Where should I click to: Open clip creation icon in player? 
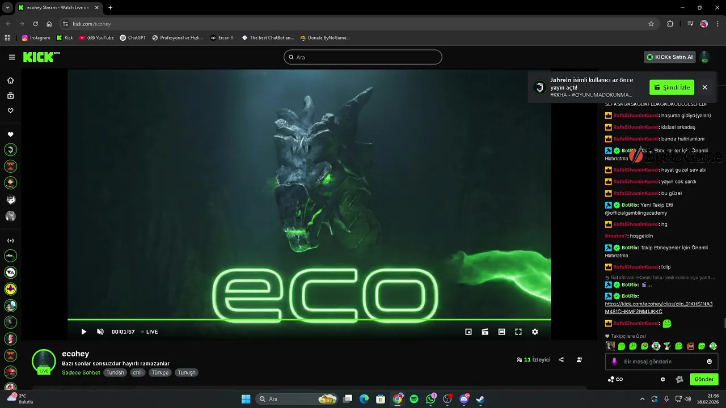pyautogui.click(x=485, y=331)
